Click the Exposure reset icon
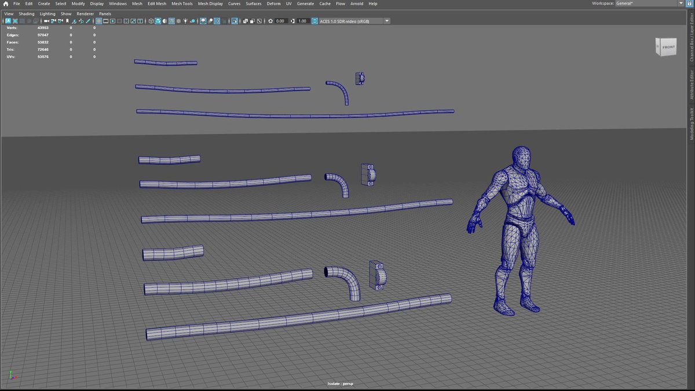Viewport: 695px width, 391px height. coord(270,21)
